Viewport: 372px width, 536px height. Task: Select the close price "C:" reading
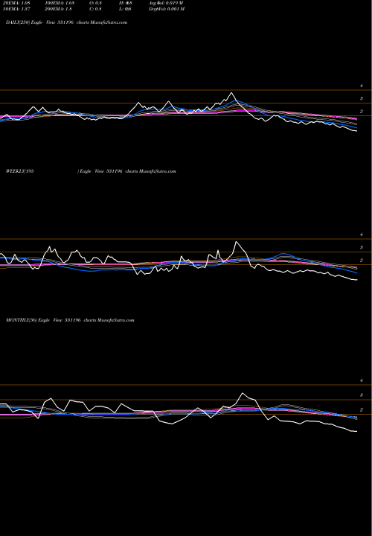click(x=96, y=9)
